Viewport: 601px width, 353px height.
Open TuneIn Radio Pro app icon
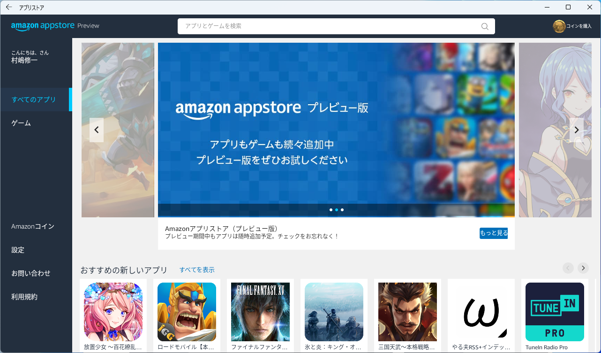pos(555,312)
